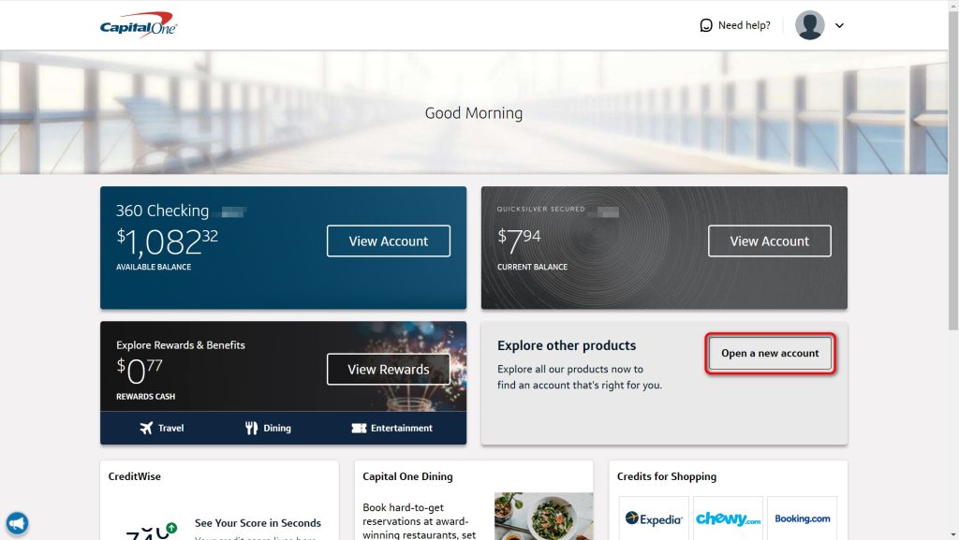Click the Expedia shopping credit logo
The width and height of the screenshot is (959, 540).
(653, 518)
